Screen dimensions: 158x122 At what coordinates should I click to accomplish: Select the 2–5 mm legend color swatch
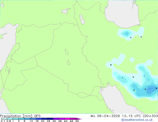point(21,119)
